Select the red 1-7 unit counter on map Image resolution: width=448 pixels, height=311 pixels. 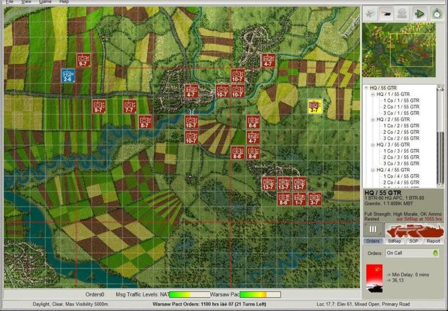point(300,199)
